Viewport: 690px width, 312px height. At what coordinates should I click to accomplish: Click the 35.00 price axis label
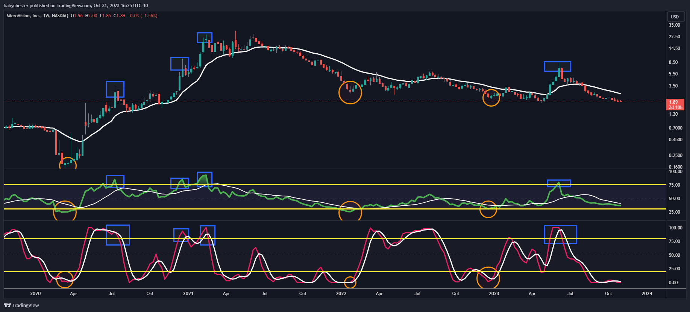click(674, 25)
